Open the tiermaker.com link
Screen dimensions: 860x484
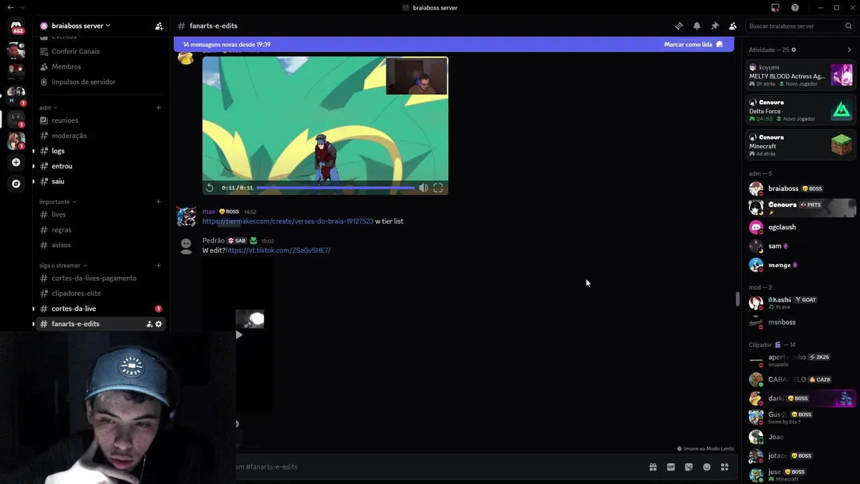click(288, 221)
